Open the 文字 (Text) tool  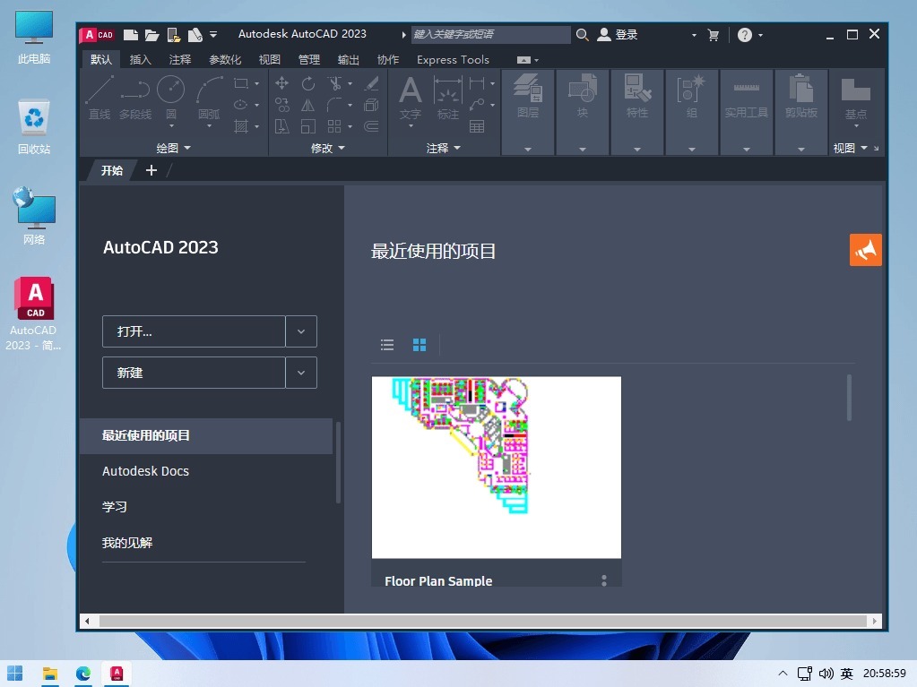pos(410,96)
